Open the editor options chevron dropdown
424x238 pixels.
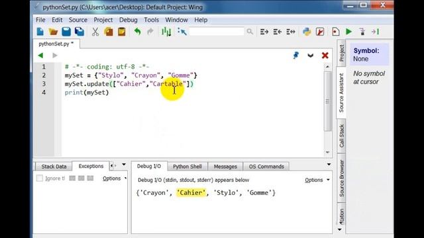coord(311,56)
